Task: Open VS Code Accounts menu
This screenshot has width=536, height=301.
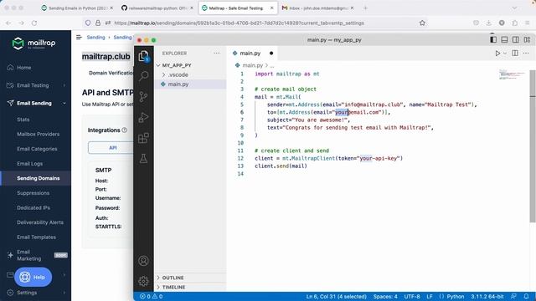Action: [143, 261]
